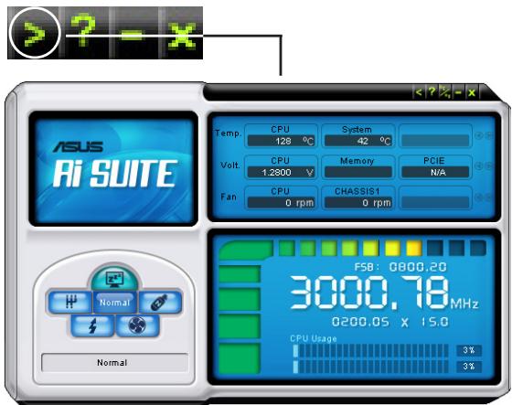Open AI N.O.S. via nitro bottle icon
This screenshot has width=512, height=405.
160,303
